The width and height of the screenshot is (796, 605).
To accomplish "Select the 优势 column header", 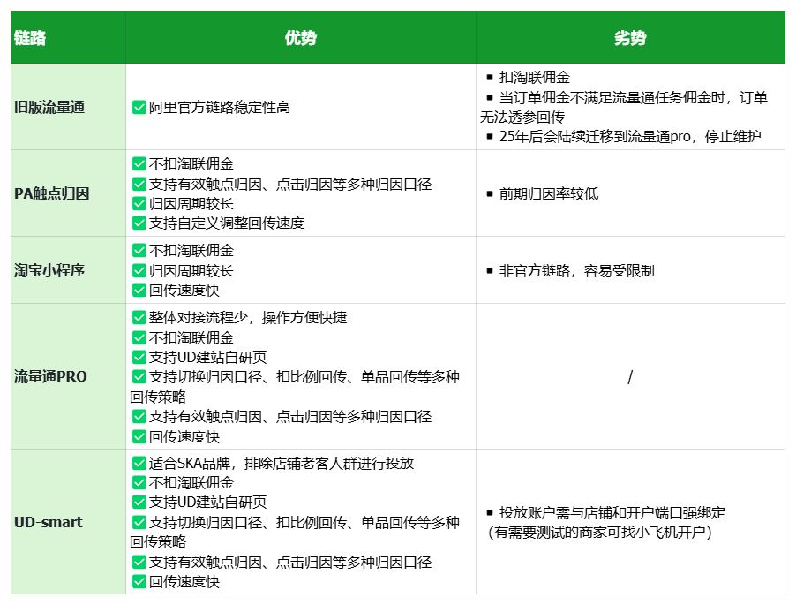I will tap(301, 38).
